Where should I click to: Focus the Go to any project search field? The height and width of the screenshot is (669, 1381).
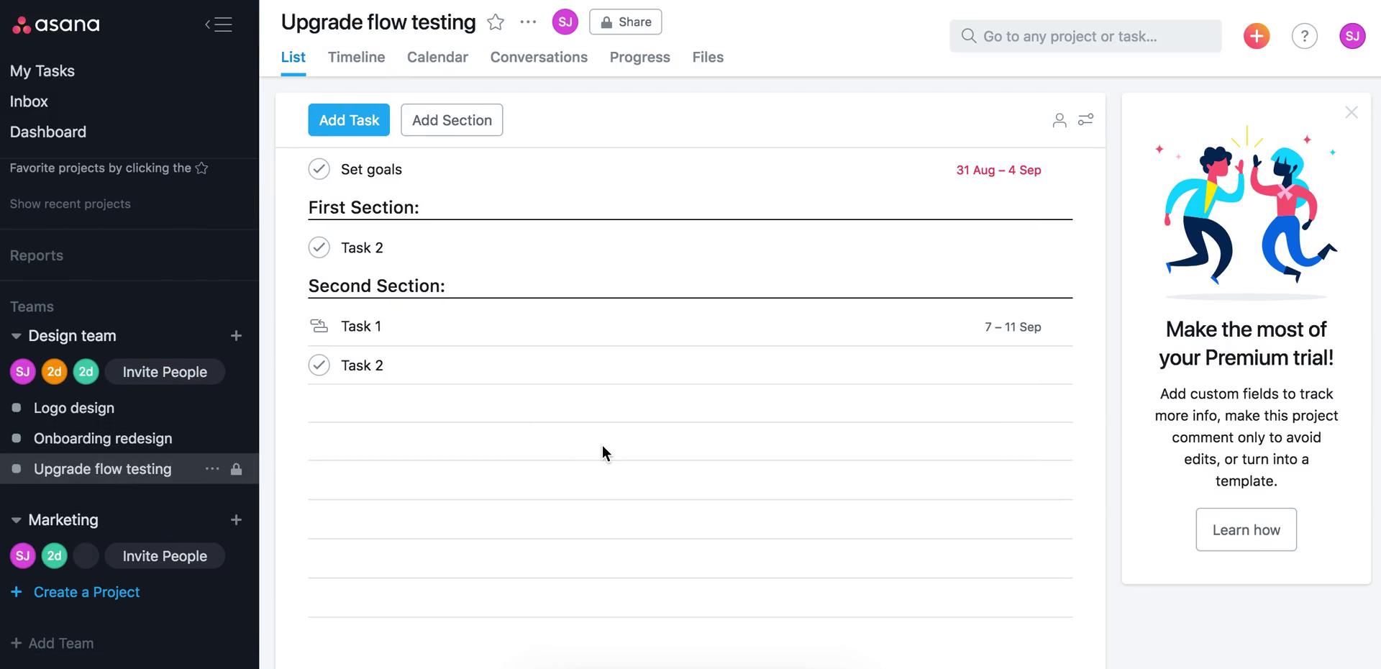point(1085,36)
